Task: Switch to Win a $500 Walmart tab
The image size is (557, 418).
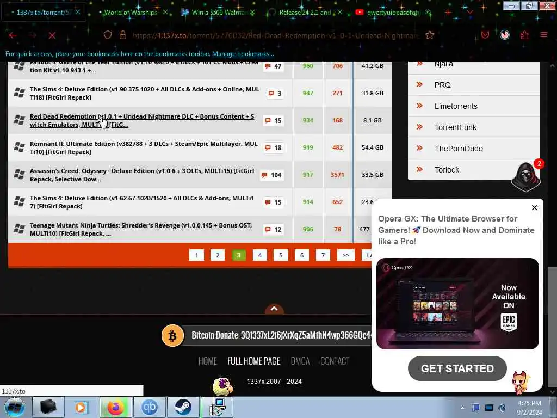Action: 219,12
